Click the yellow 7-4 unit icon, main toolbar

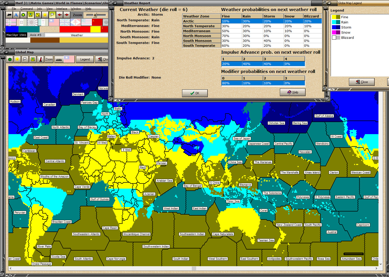(x=38, y=15)
